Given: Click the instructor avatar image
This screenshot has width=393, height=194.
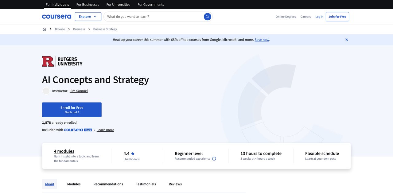Looking at the screenshot, I should tap(46, 91).
